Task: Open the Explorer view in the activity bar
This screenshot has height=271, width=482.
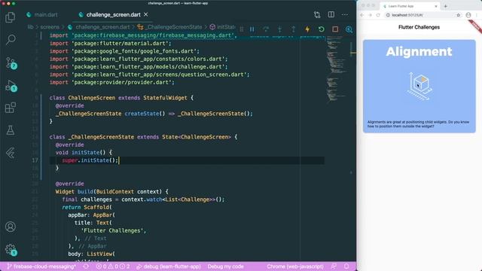Action: (x=10, y=17)
